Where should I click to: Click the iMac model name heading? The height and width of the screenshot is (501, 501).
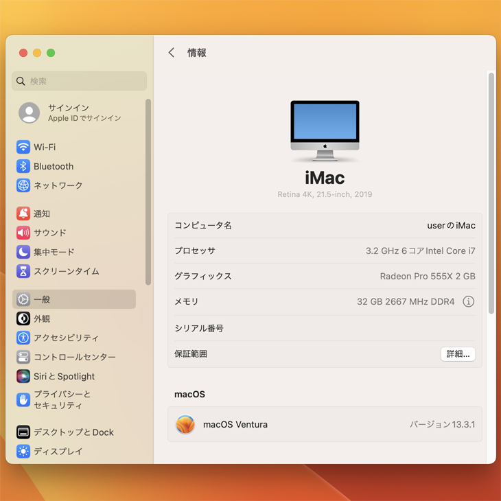(325, 178)
